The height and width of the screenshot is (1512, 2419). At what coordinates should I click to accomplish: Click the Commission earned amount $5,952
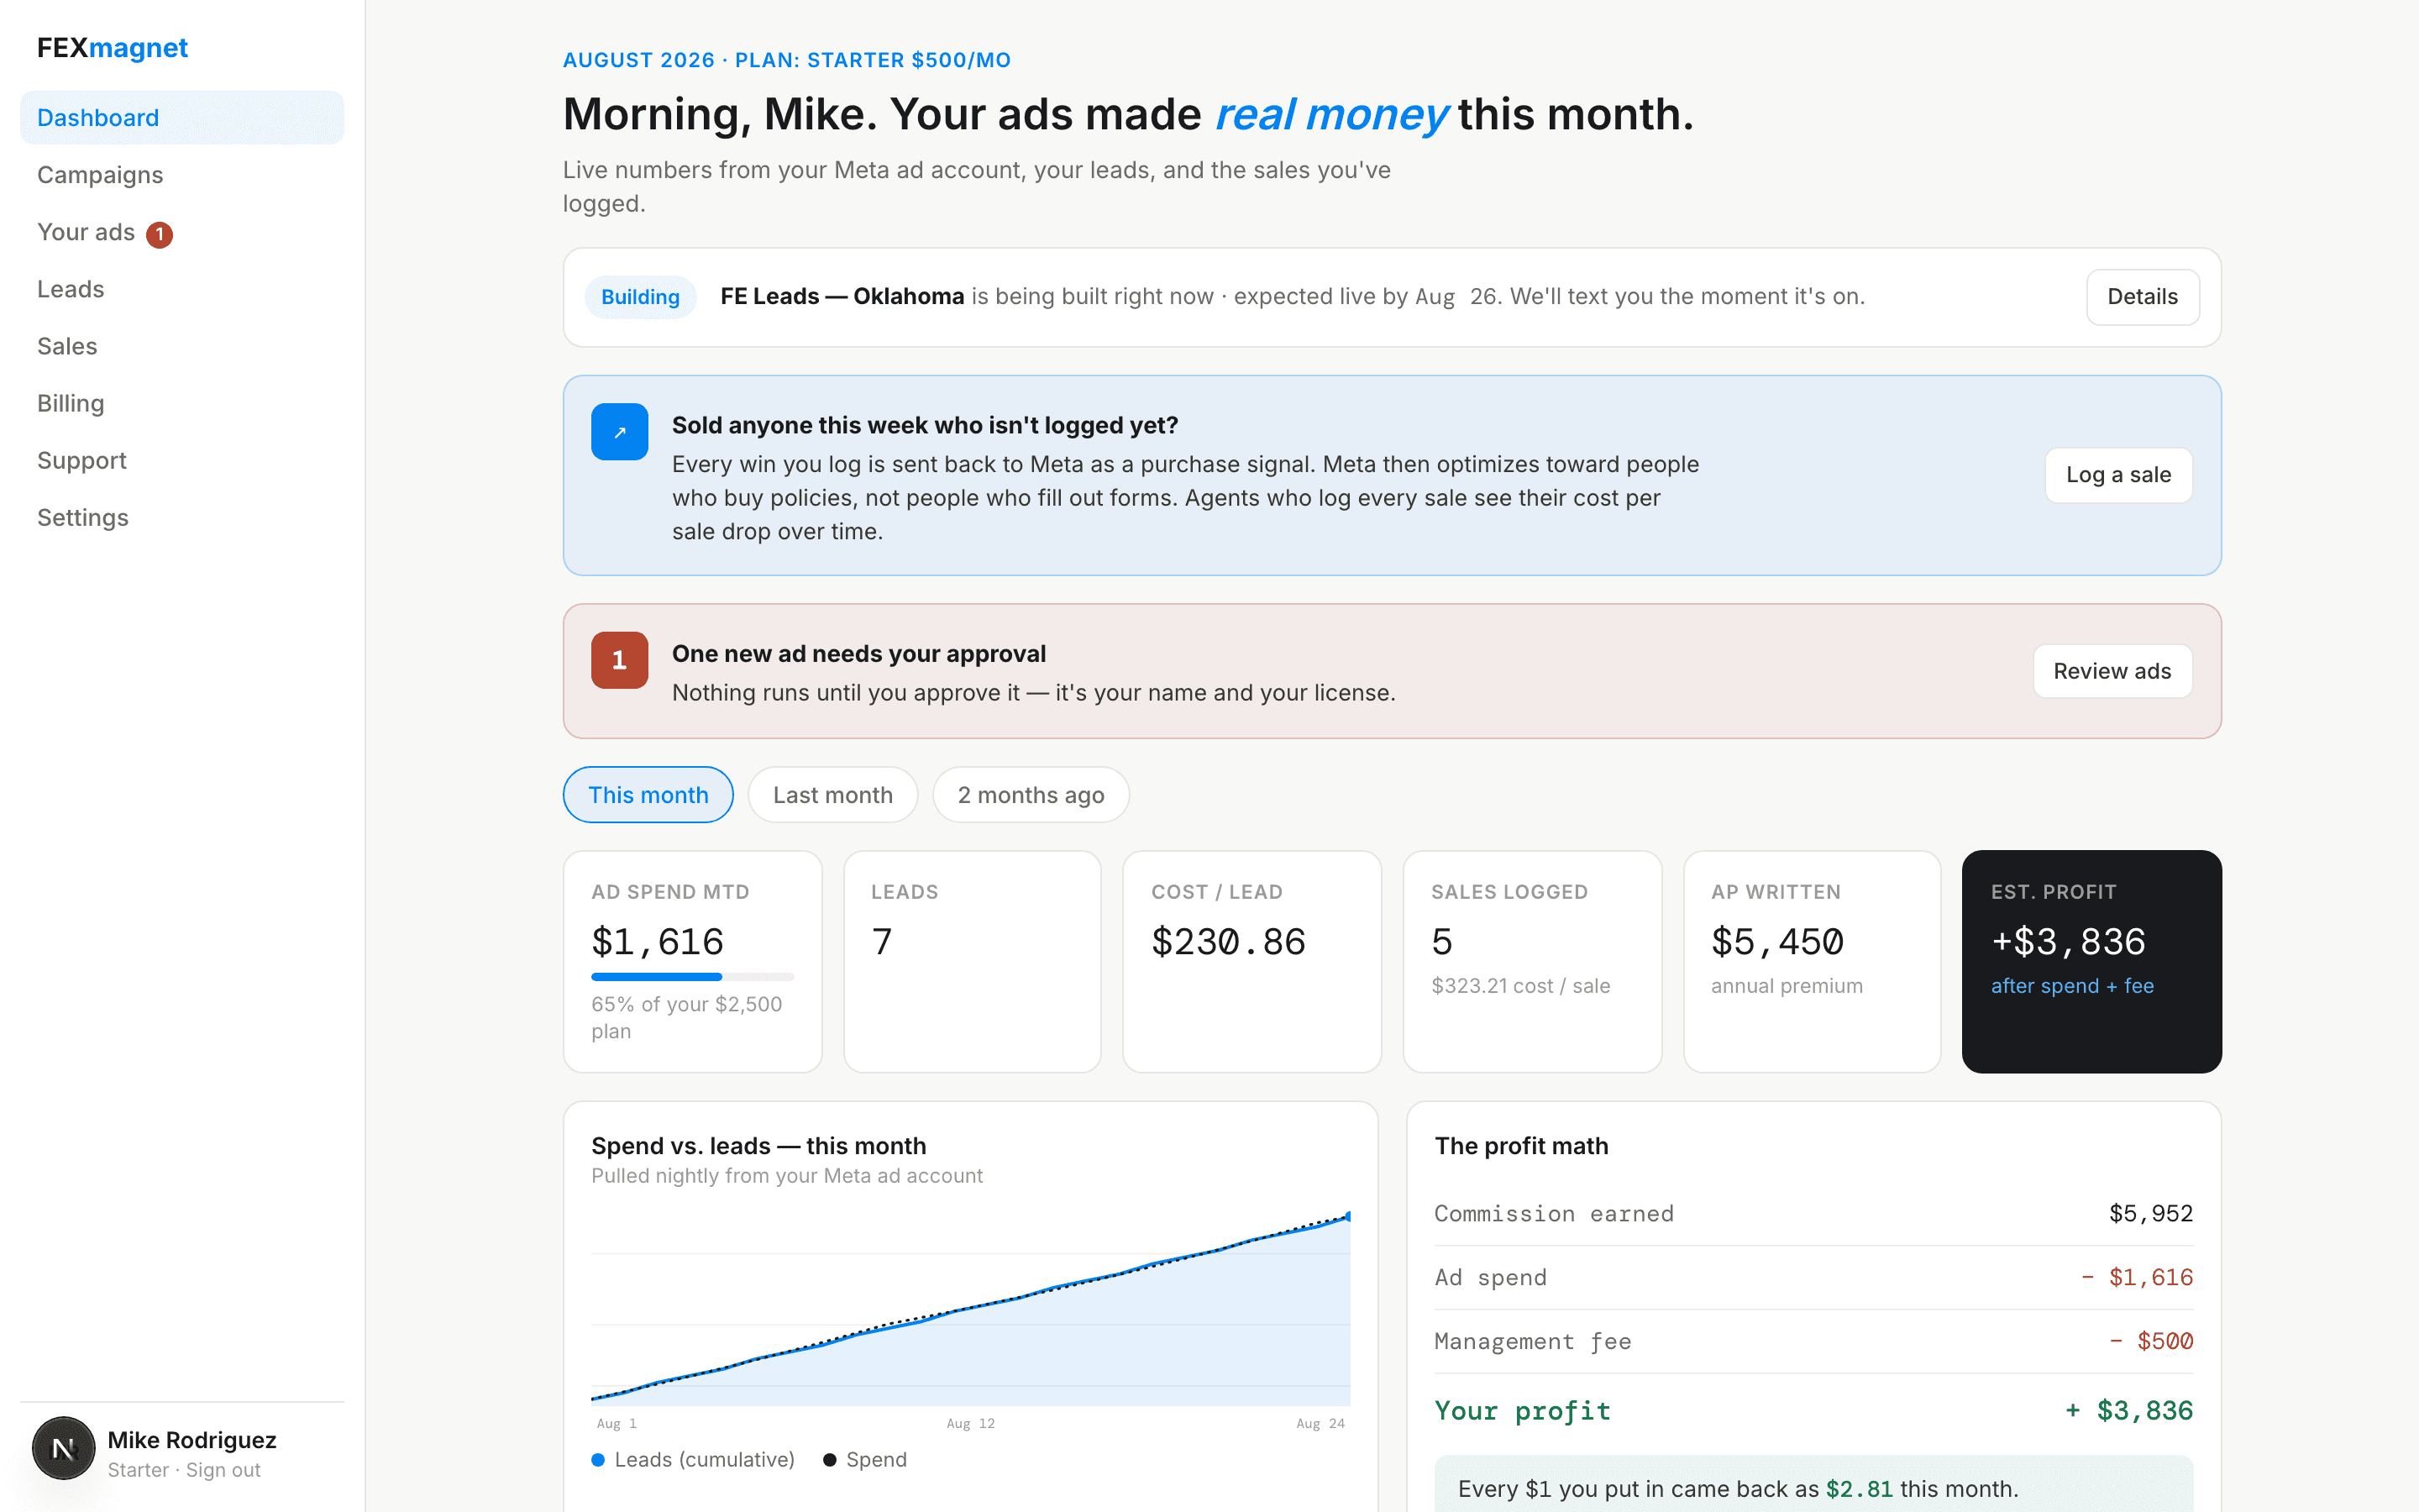[2150, 1213]
